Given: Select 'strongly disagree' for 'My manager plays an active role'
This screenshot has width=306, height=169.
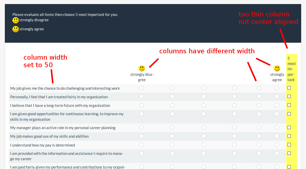Looking at the screenshot, I should coord(141,128).
